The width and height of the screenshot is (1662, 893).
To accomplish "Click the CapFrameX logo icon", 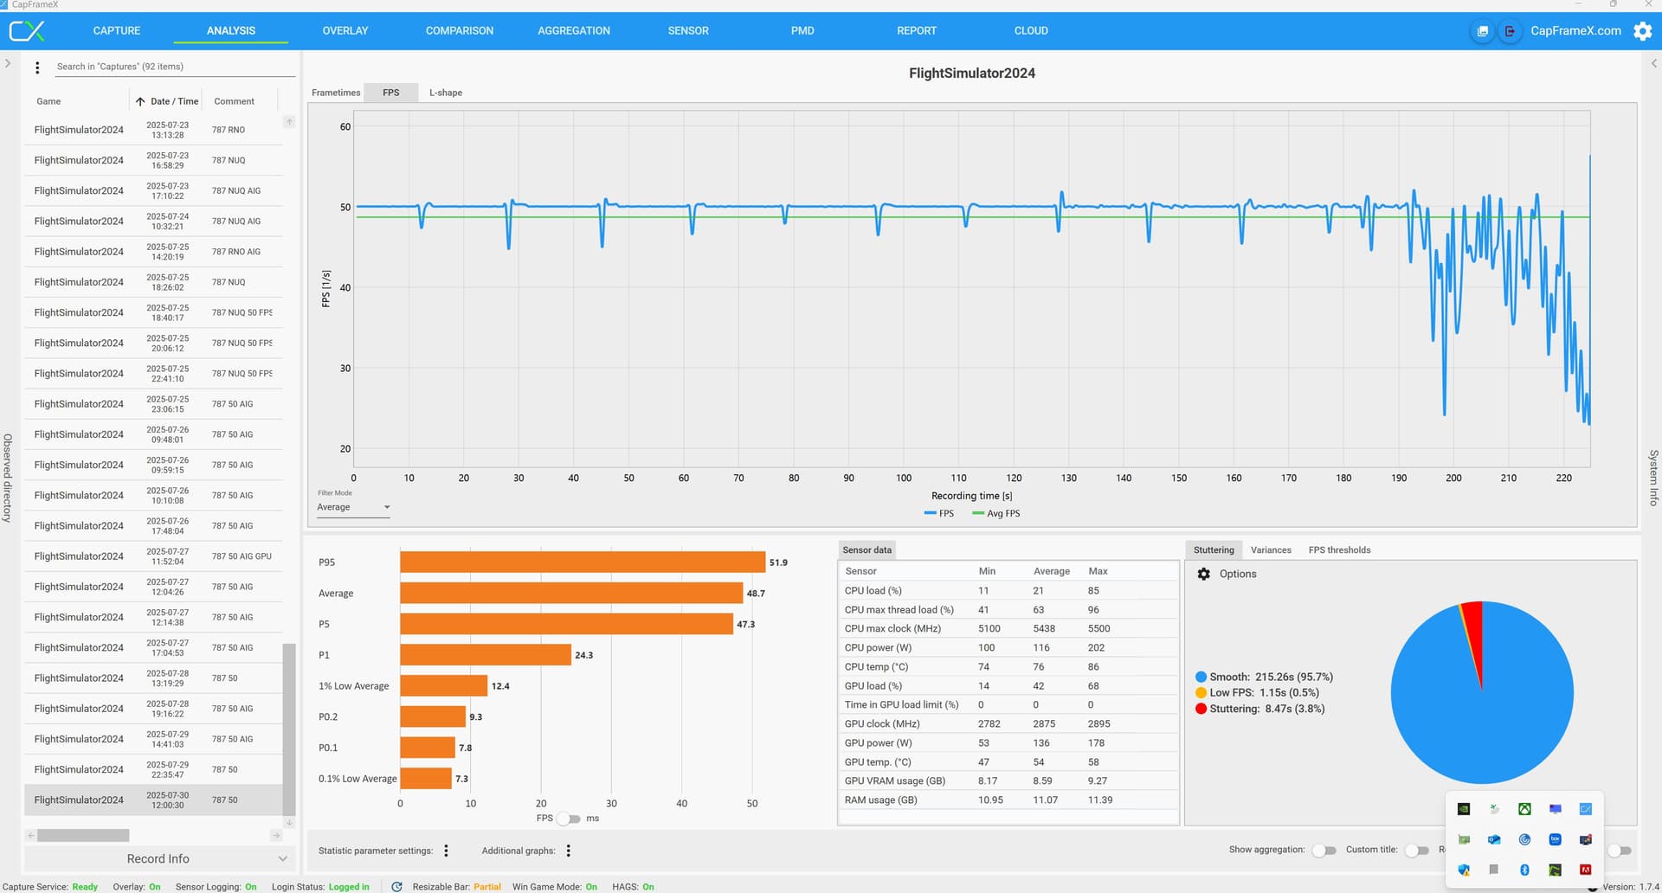I will [x=26, y=31].
